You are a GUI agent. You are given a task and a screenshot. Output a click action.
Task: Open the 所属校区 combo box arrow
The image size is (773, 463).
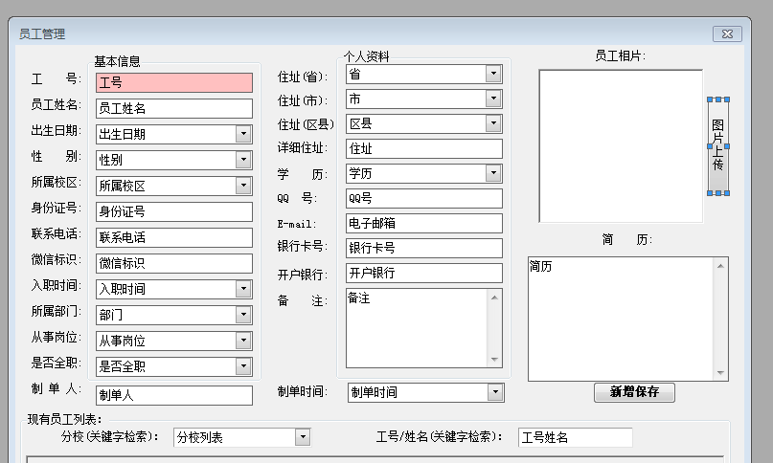[243, 186]
